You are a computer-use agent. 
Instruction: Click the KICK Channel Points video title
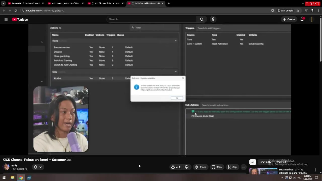(37, 160)
